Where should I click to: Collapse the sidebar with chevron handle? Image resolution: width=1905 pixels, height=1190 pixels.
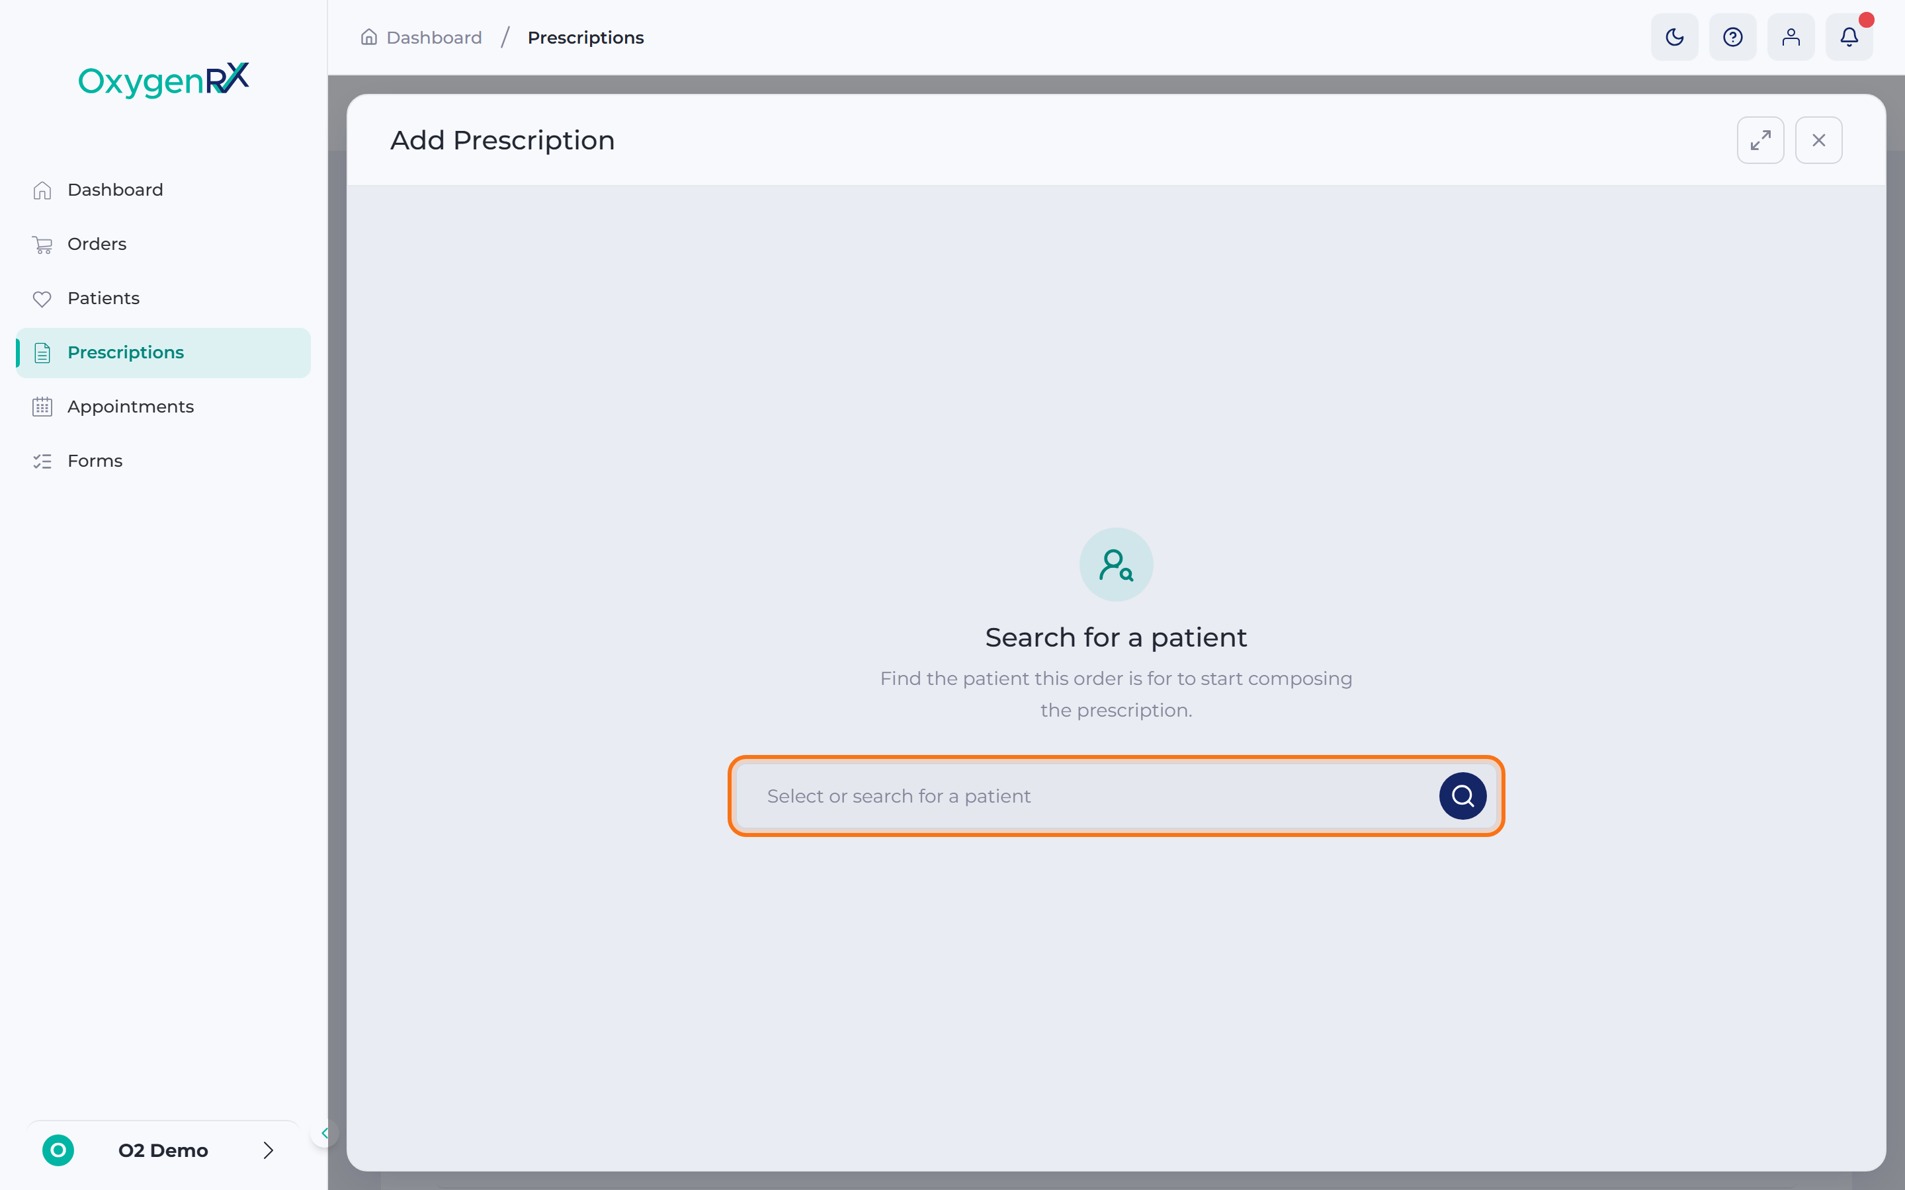tap(324, 1133)
